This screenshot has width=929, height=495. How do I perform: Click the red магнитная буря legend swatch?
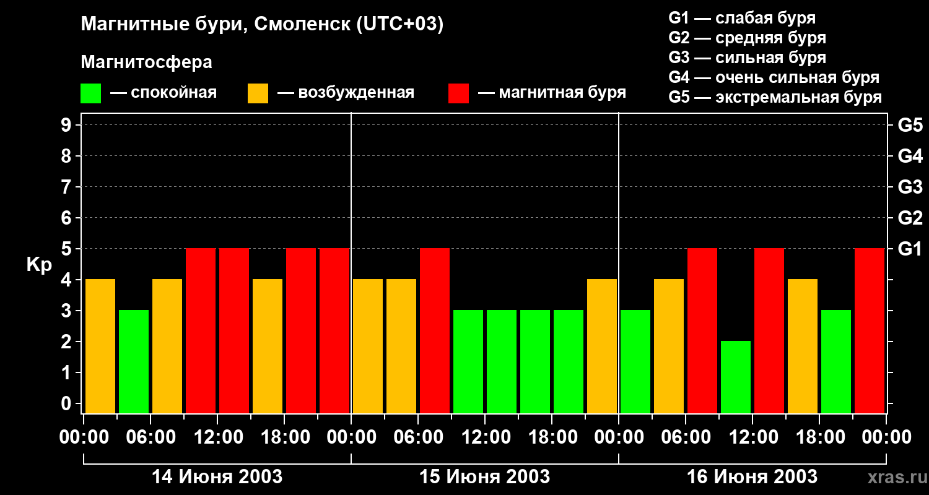pos(458,93)
